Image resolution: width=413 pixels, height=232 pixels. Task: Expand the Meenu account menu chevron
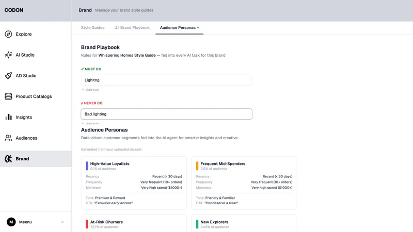[x=62, y=222]
